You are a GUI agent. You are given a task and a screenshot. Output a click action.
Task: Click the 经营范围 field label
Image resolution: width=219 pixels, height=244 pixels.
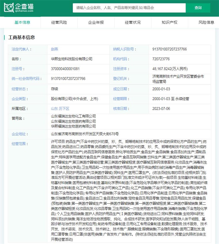(x=19, y=144)
